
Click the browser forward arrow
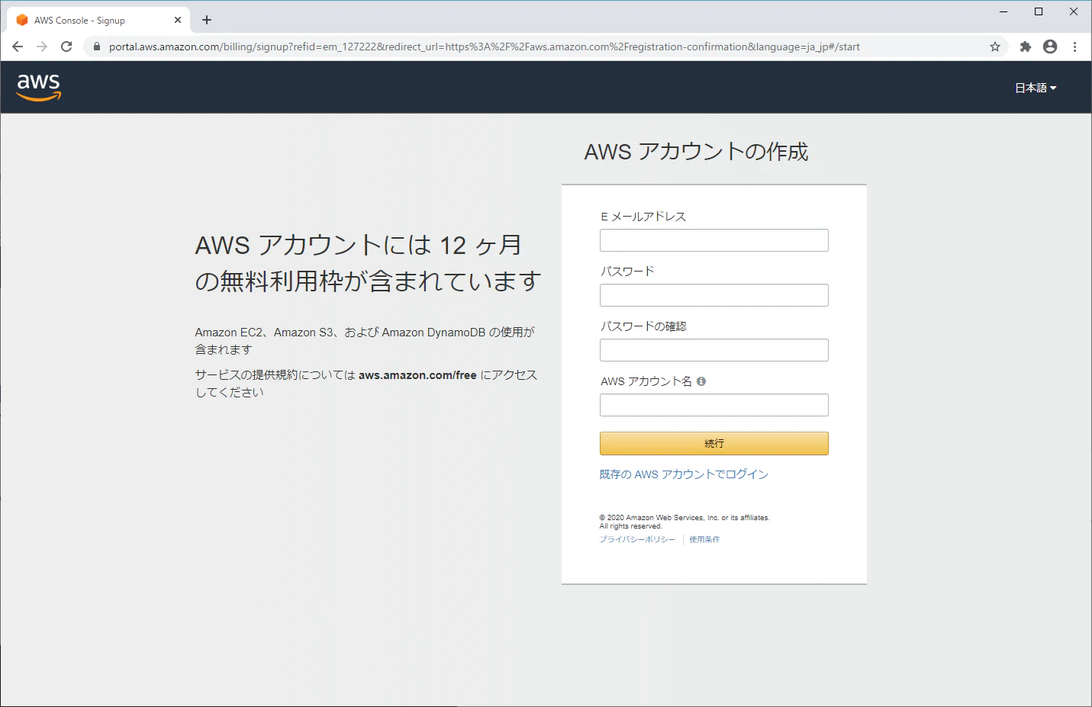(42, 47)
